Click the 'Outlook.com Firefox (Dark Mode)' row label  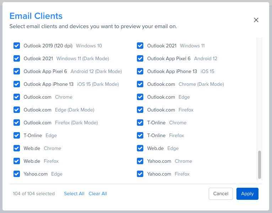point(61,123)
